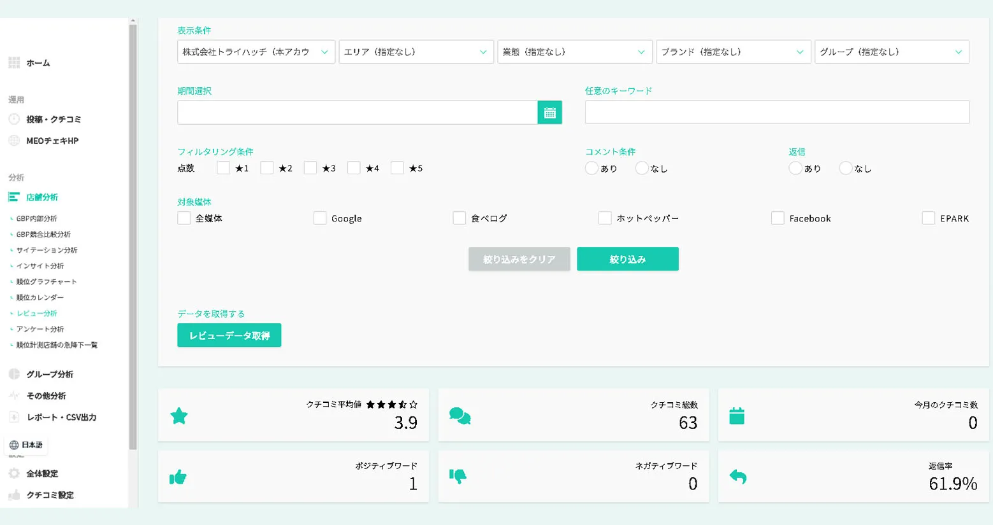The height and width of the screenshot is (525, 993).
Task: Click the クチコミ設定 thumbs-up icon
Action: [14, 495]
